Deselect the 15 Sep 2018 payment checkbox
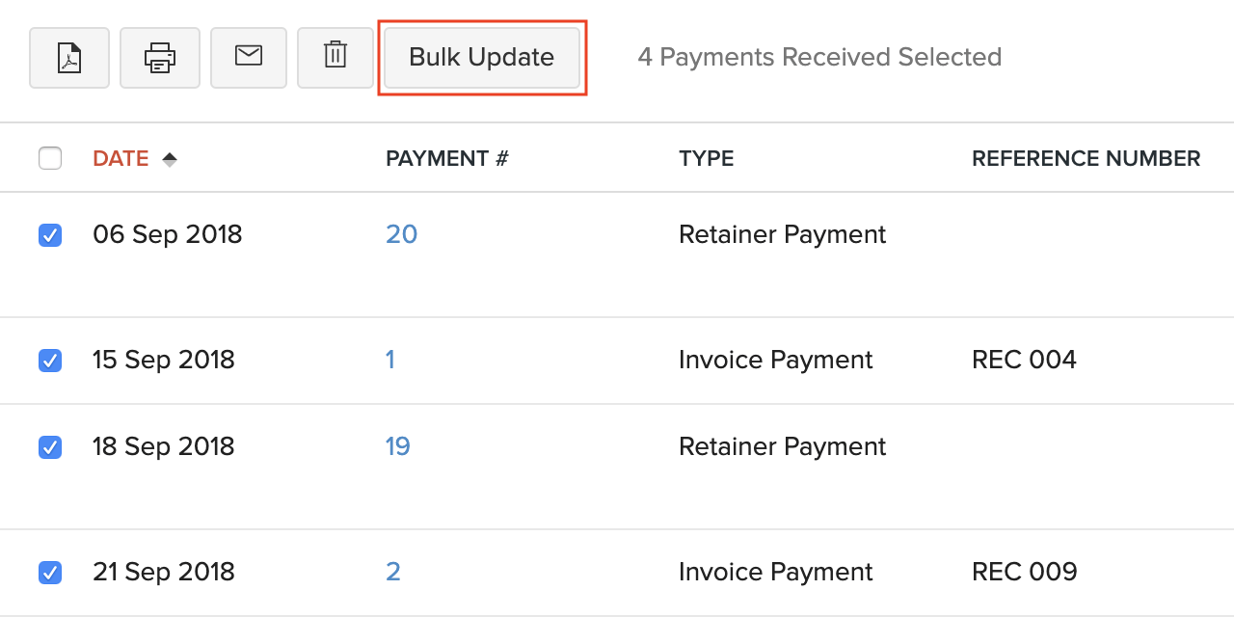Image resolution: width=1234 pixels, height=617 pixels. (x=50, y=361)
